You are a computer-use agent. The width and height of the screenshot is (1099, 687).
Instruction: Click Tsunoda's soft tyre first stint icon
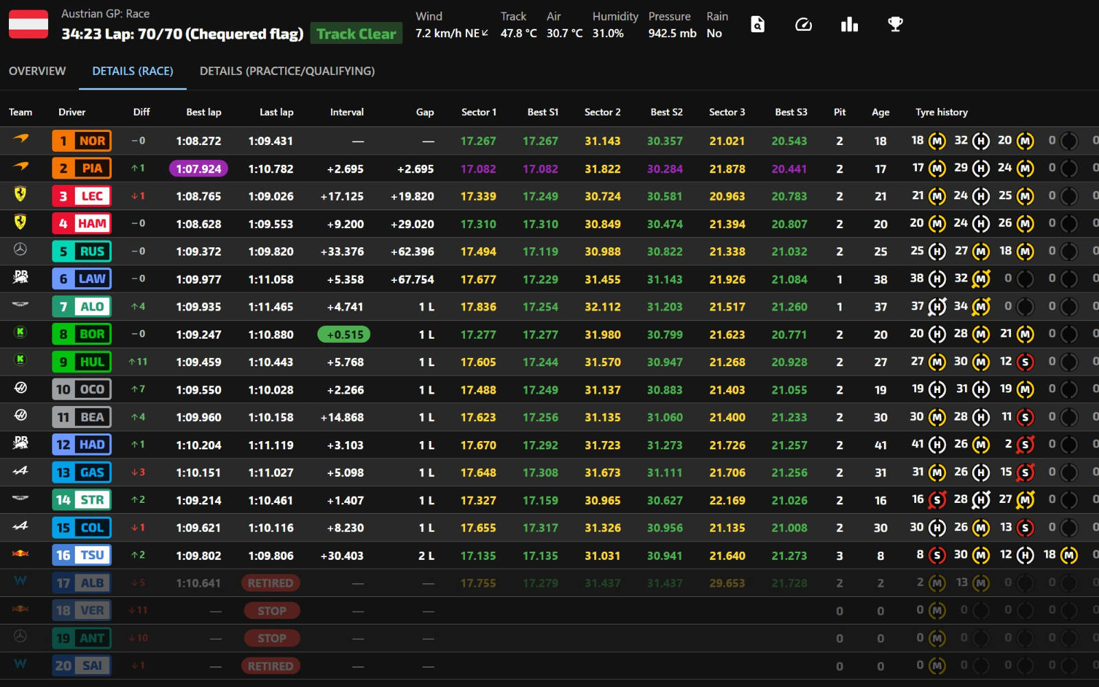tap(937, 556)
